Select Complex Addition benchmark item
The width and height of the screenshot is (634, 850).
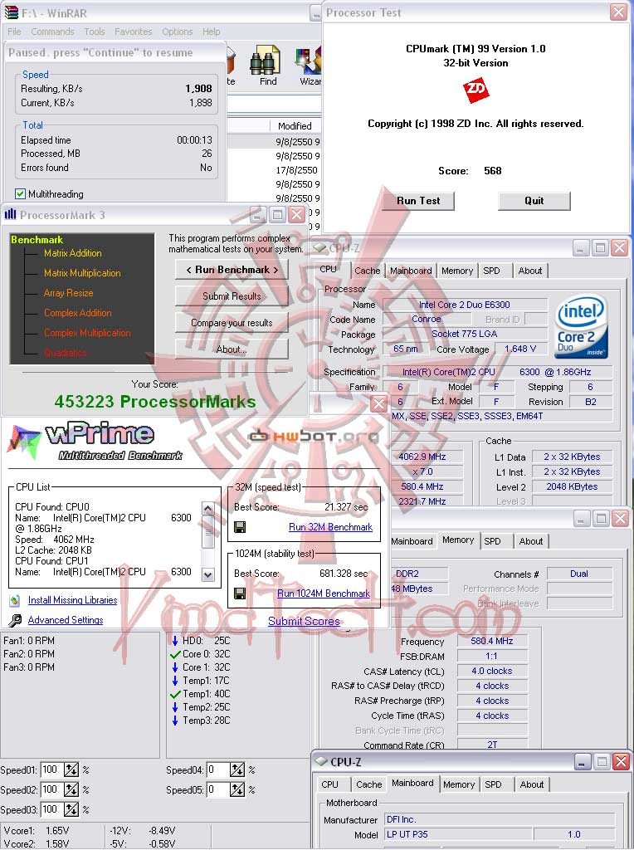click(77, 313)
